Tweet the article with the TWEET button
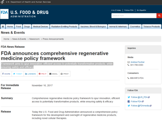 pos(18,74)
